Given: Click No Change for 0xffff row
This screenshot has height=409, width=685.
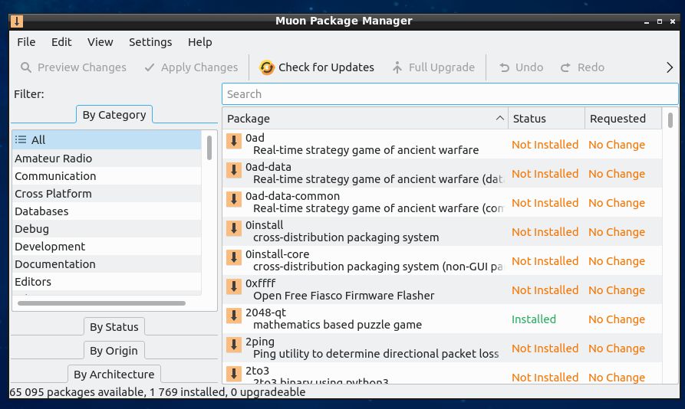Looking at the screenshot, I should tap(617, 290).
